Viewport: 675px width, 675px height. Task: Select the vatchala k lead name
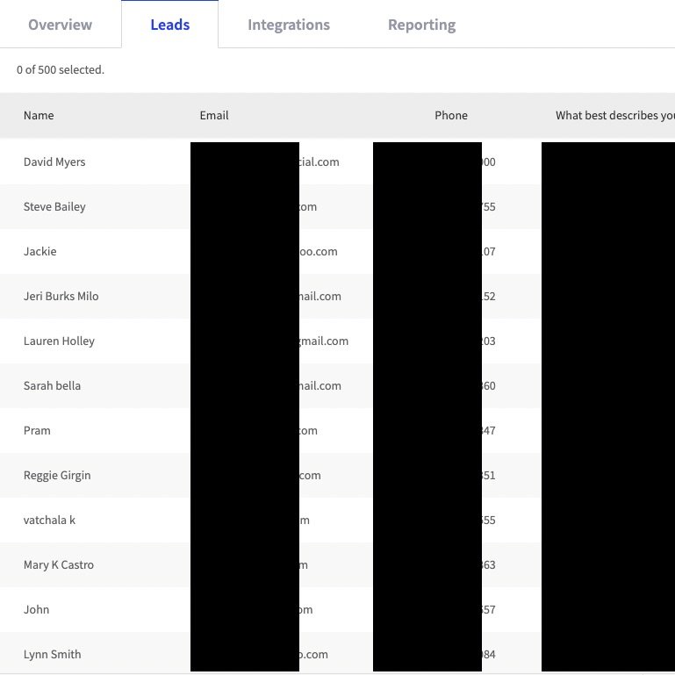click(x=49, y=520)
